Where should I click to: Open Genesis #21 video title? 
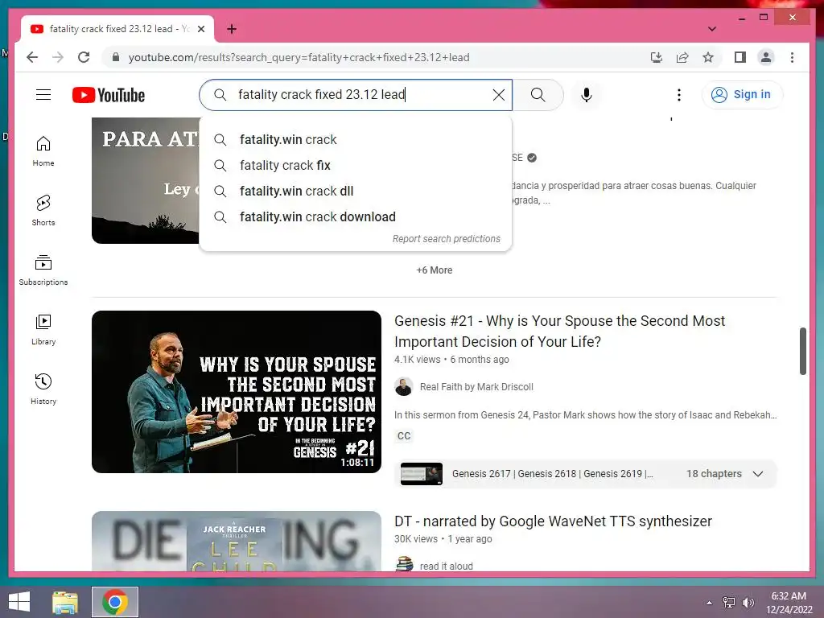pyautogui.click(x=560, y=331)
